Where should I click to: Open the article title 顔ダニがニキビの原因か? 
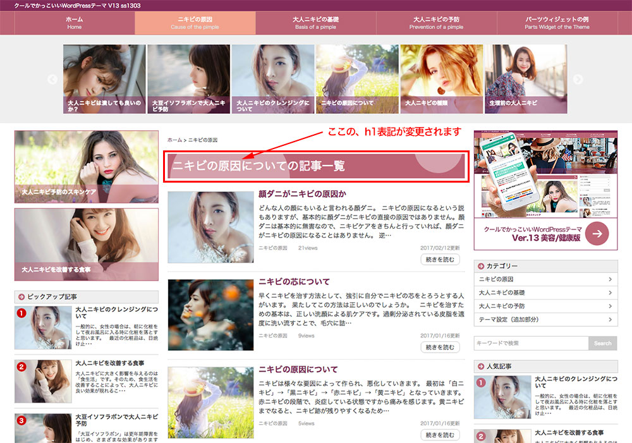[x=302, y=194]
